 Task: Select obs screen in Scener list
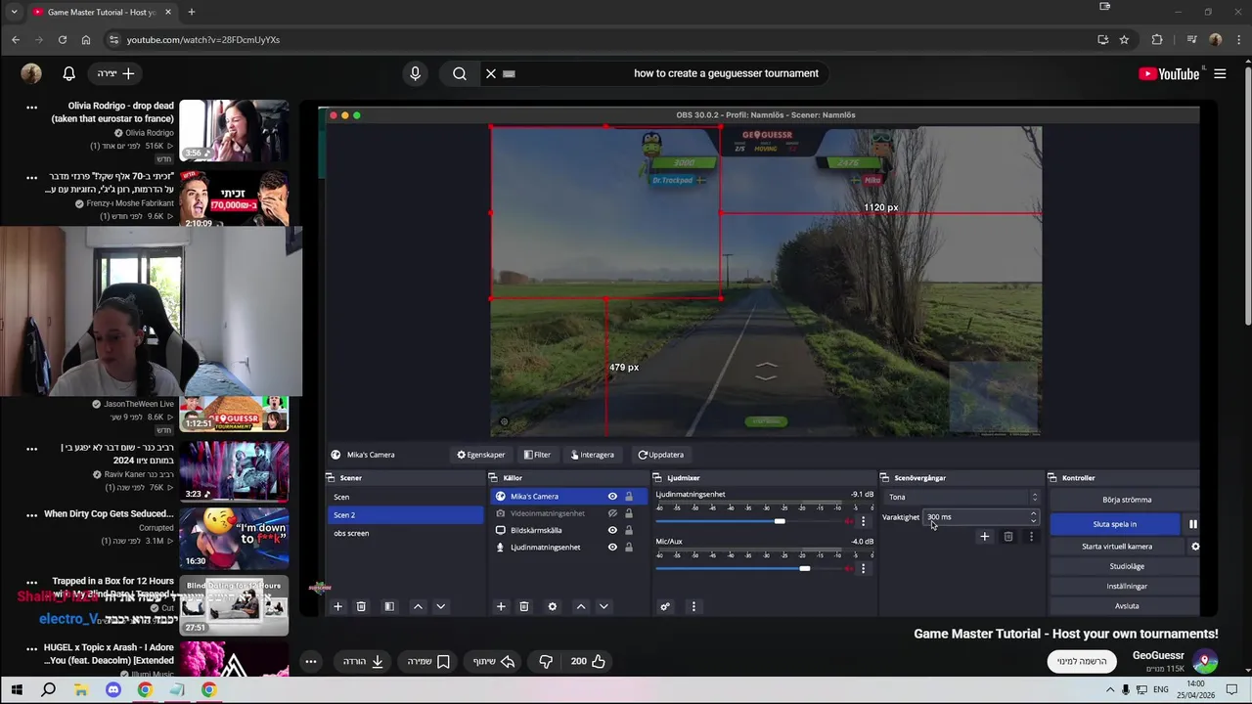pos(404,533)
